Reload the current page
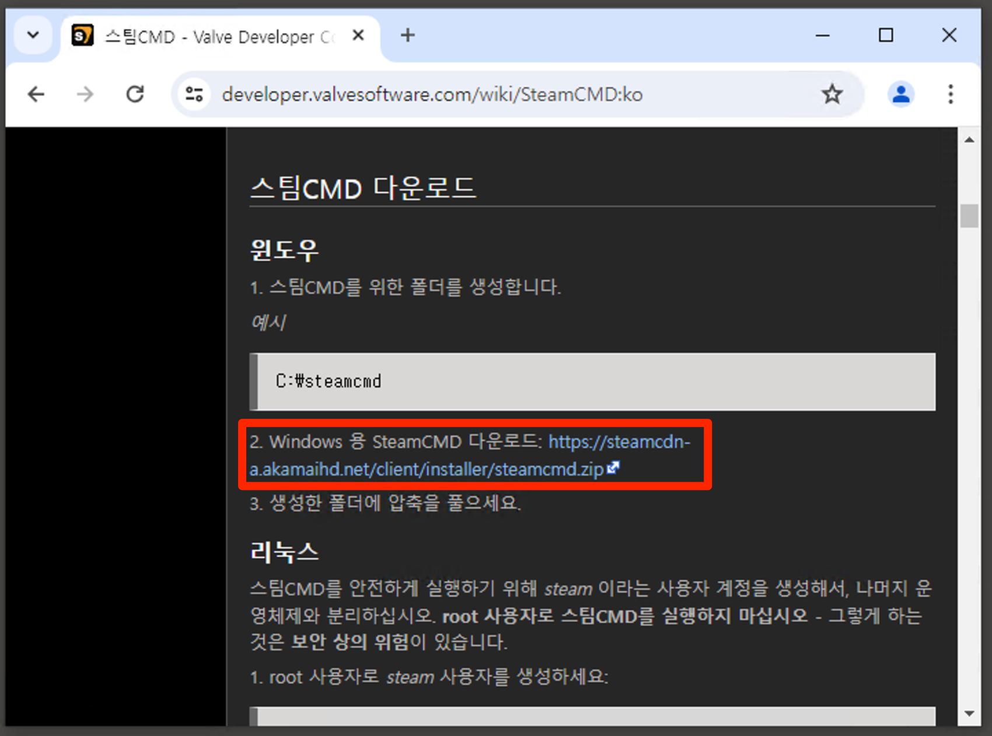 (x=135, y=94)
